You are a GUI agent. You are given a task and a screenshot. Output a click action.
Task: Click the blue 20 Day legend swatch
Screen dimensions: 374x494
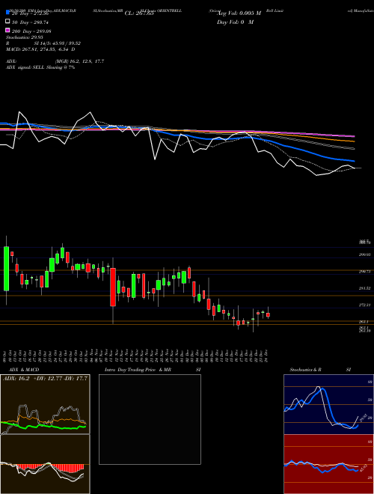coord(7,13)
